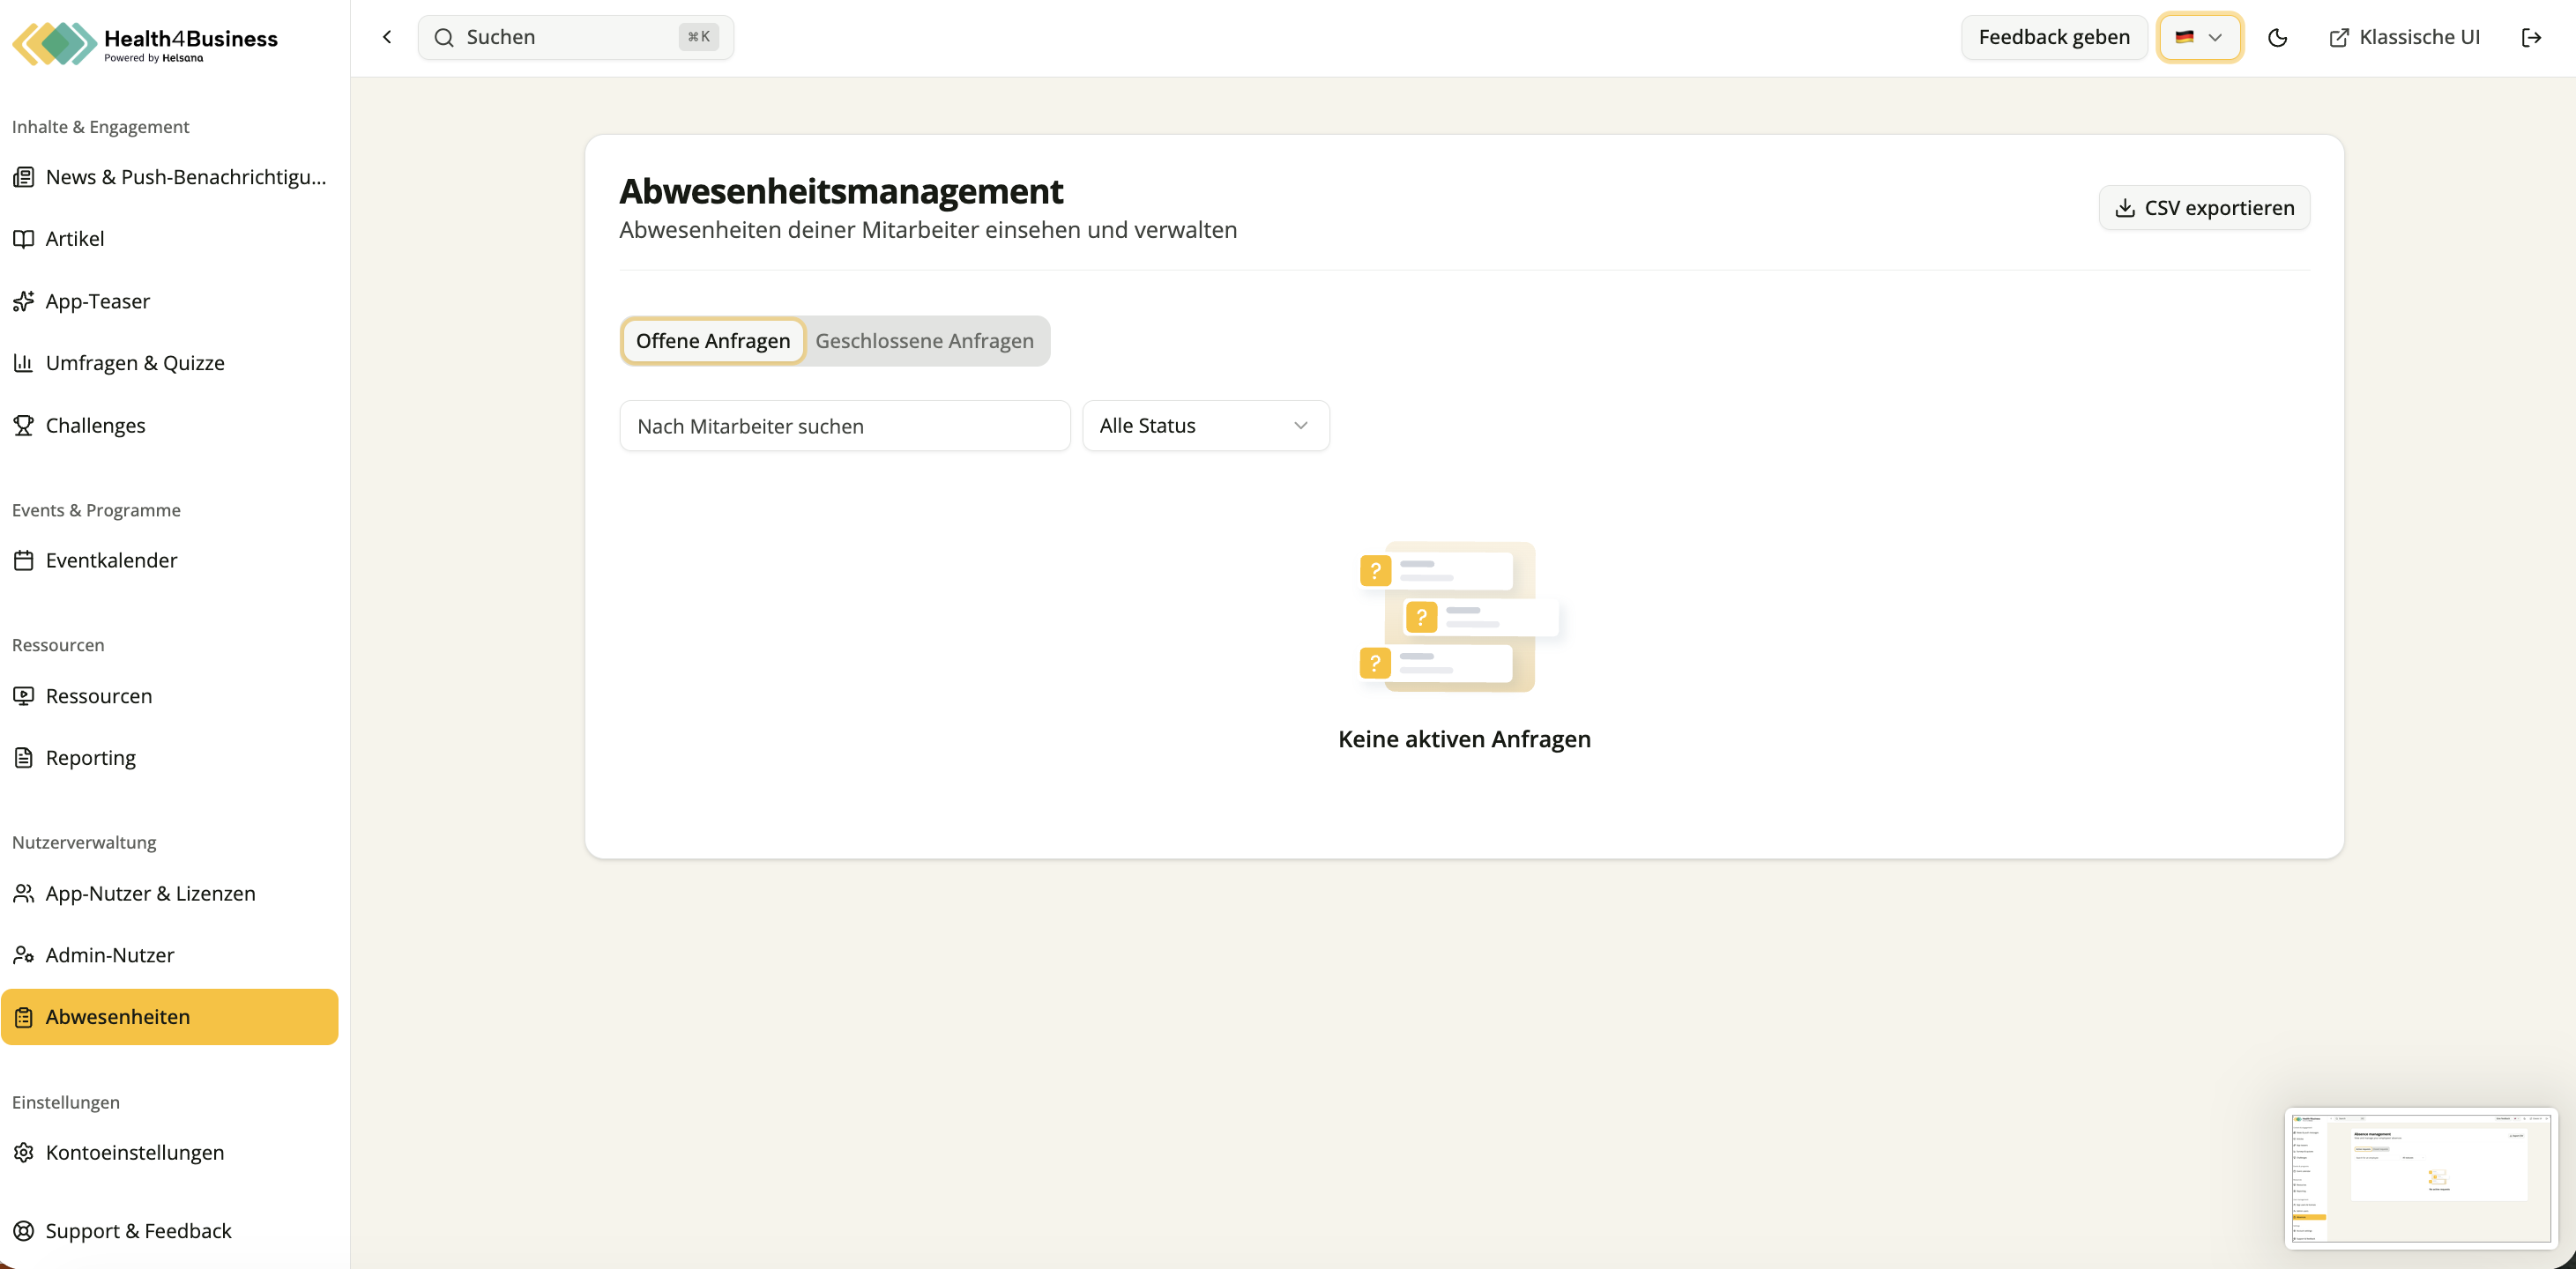Focus the Suchen search box
This screenshot has width=2576, height=1269.
576,38
